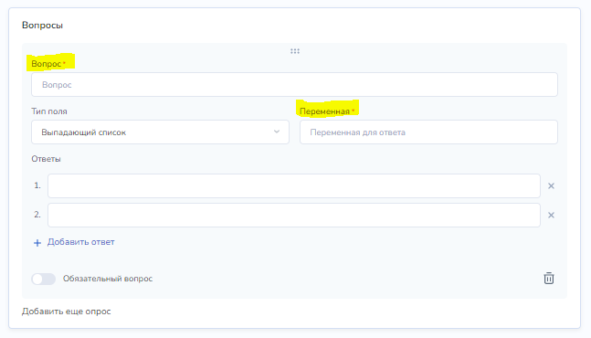
Task: Click the answer 2 input field
Action: click(x=294, y=216)
